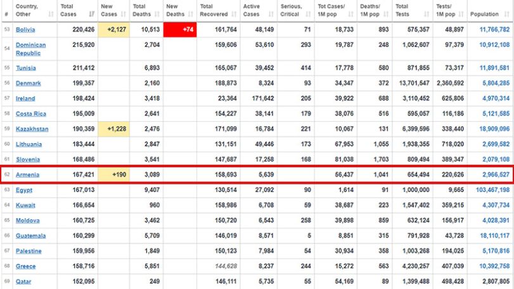Open Bolivia population figure link
This screenshot has height=289, width=514.
click(494, 30)
